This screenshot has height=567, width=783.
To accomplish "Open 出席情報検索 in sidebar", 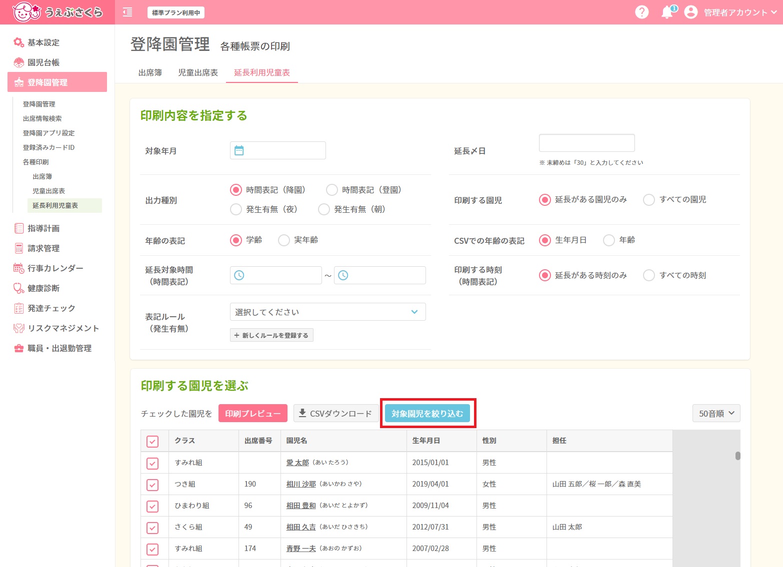I will pyautogui.click(x=42, y=118).
